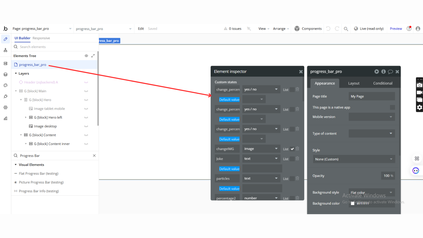Expand the Elements Tree to full view
423x238 pixels.
click(93, 56)
